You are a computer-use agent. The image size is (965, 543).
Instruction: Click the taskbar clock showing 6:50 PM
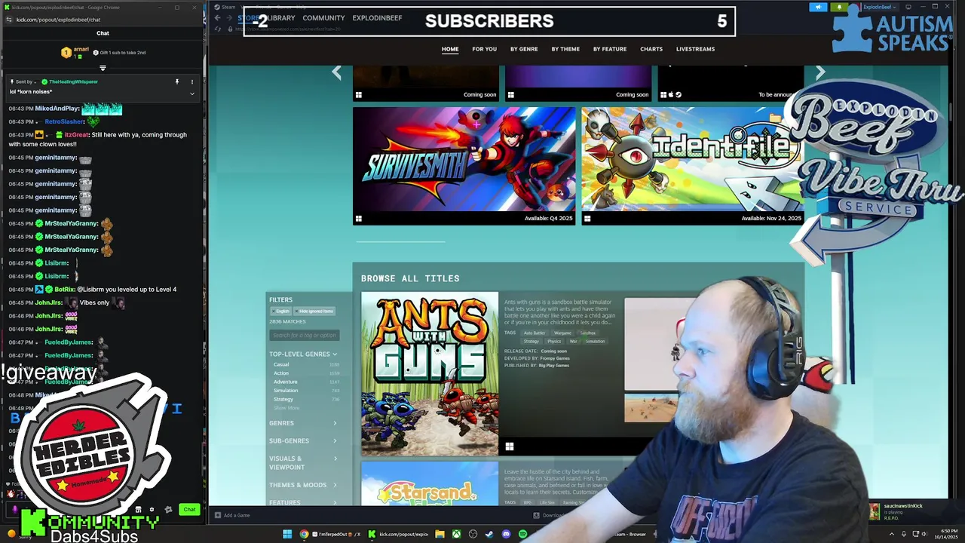946,534
